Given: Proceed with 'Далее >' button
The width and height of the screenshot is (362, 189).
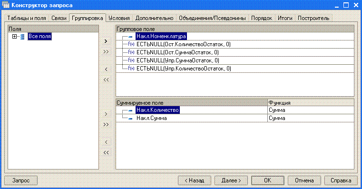Looking at the screenshot, I should (x=231, y=180).
